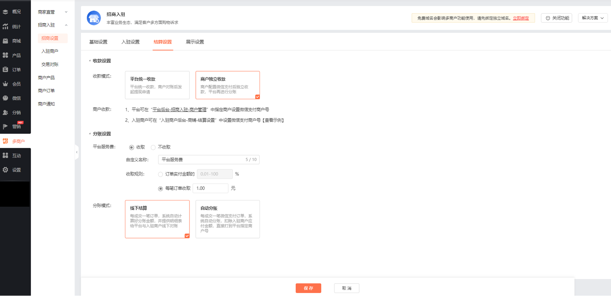611x296 pixels.
Task: Choose 每笔订单收取 fixed fee radio
Action: 160,189
